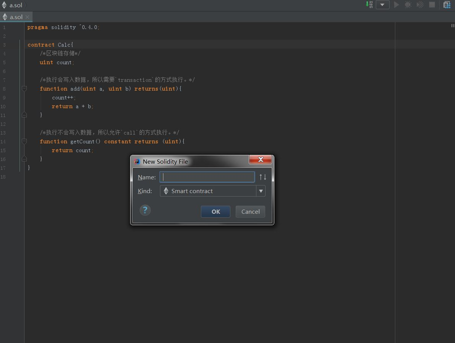The width and height of the screenshot is (455, 343).
Task: Click the New Solidity File title icon
Action: tap(137, 161)
